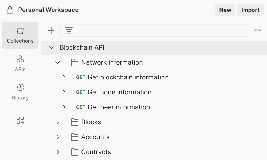Click the Blocks folder icon
The height and width of the screenshot is (160, 267).
75,122
